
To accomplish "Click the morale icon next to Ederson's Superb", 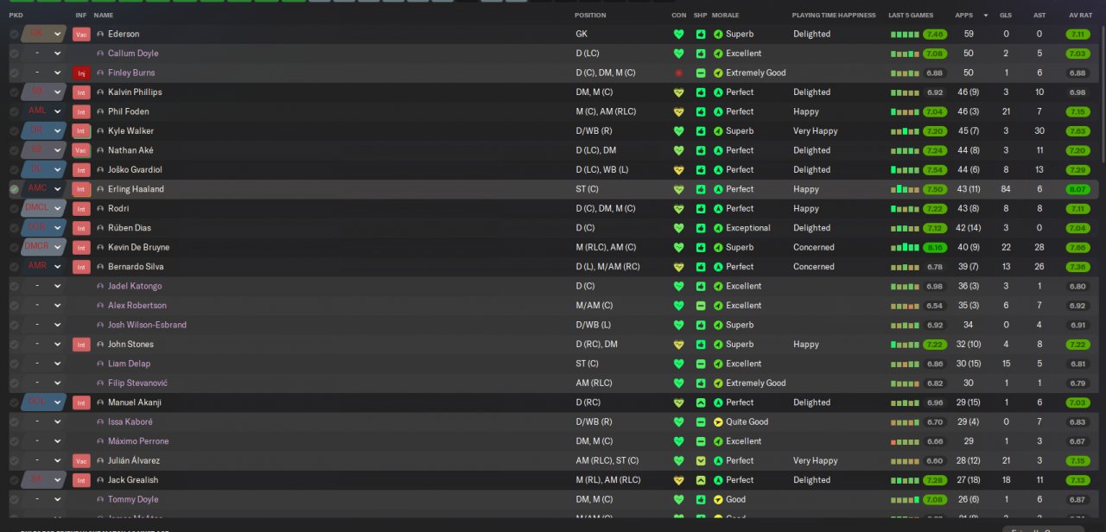I will [x=718, y=35].
